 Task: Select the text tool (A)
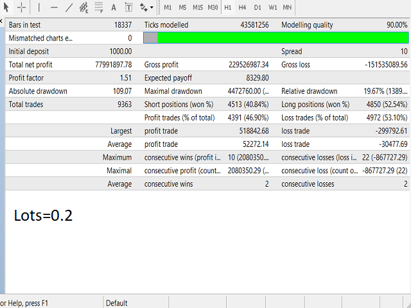tap(114, 7)
